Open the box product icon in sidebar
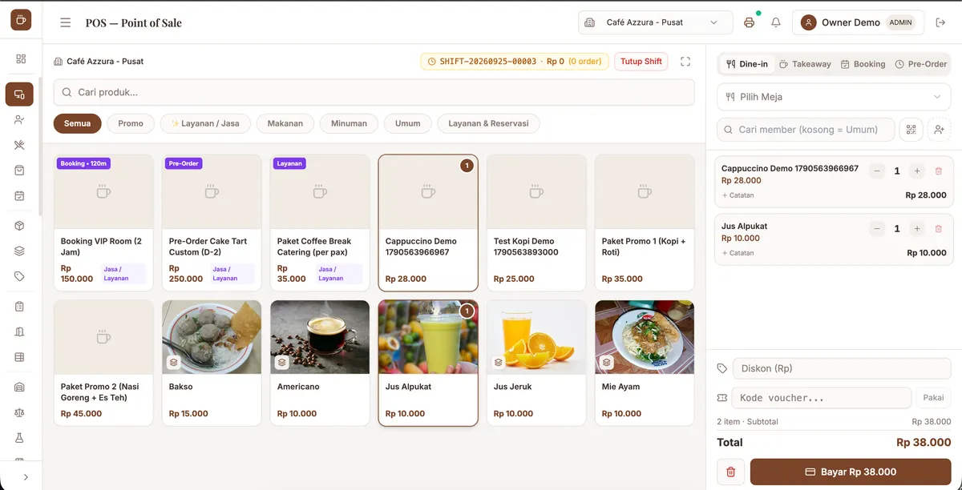The width and height of the screenshot is (962, 490). (19, 226)
